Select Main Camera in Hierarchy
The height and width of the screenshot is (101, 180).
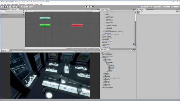click(107, 44)
